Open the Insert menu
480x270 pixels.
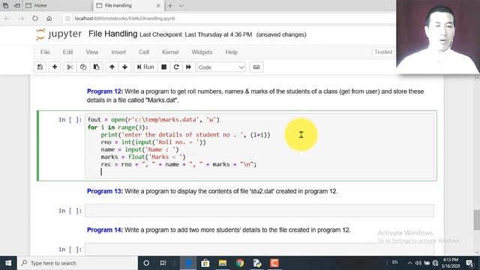tap(118, 52)
